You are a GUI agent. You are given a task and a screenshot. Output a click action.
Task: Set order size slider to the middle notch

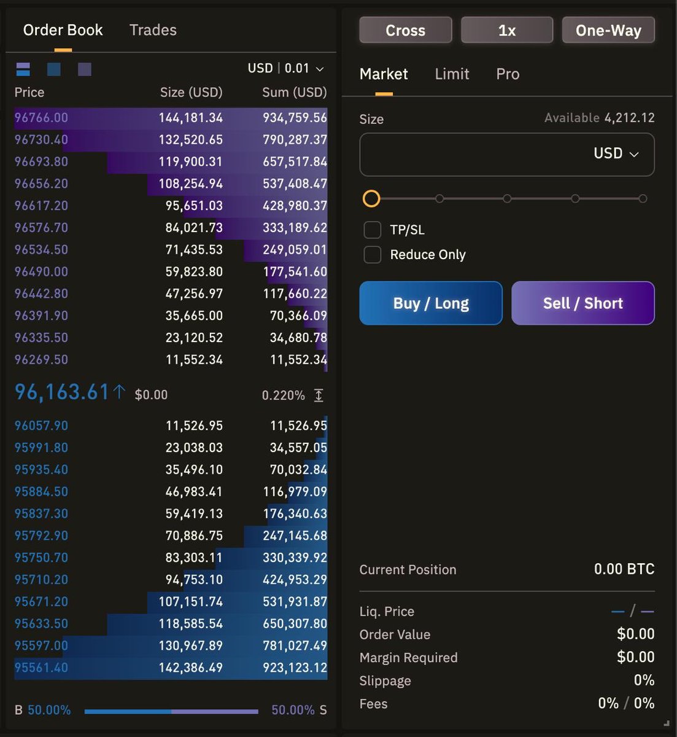(507, 198)
